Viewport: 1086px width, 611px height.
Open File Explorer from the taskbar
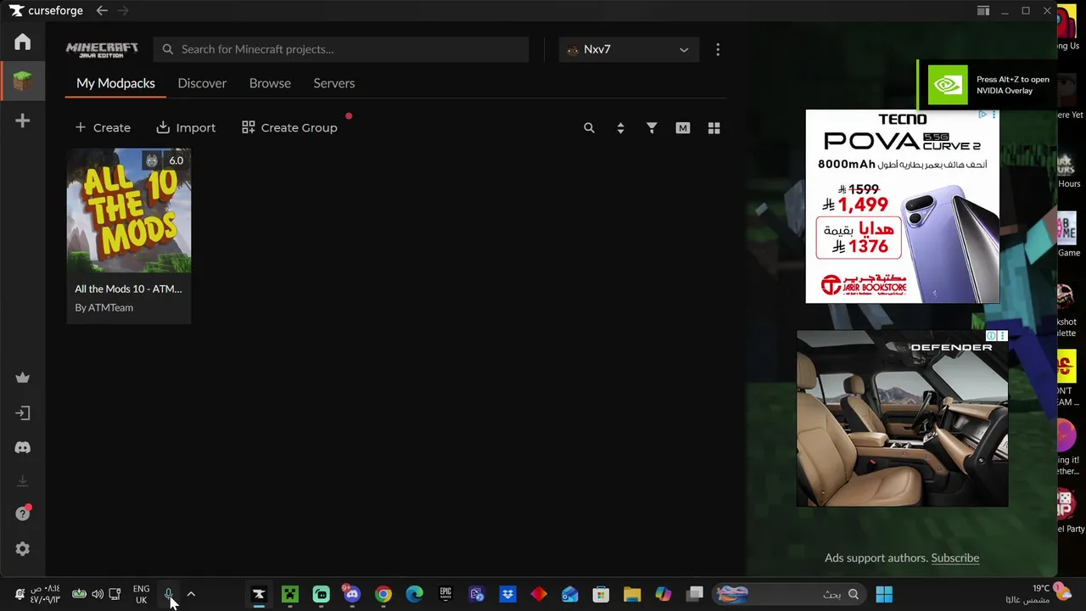tap(632, 594)
